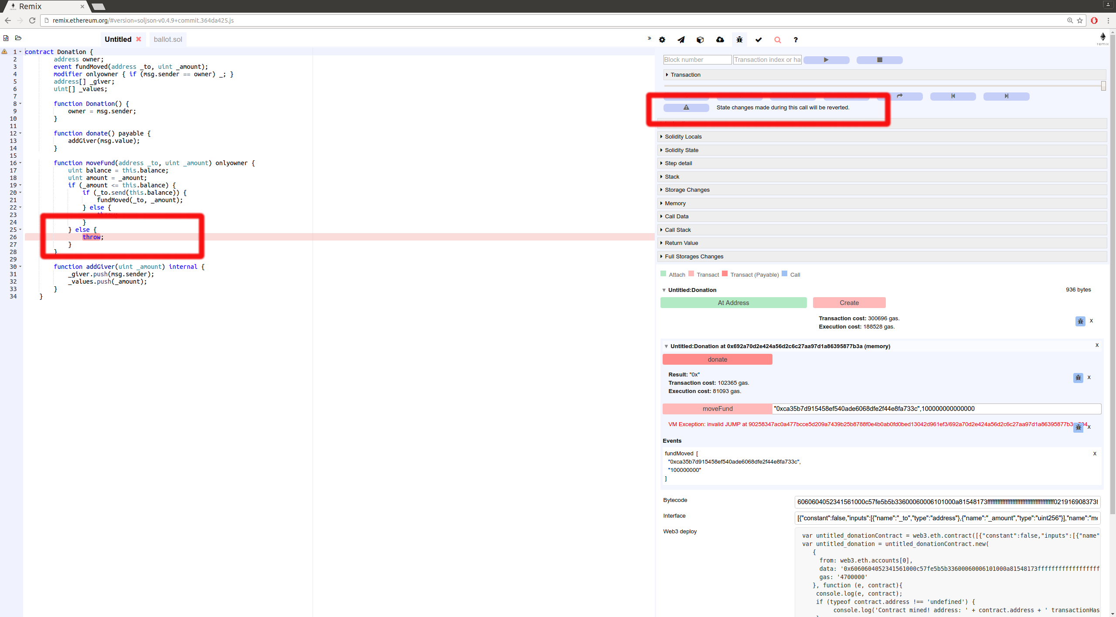
Task: Click the moveFund function button
Action: (717, 409)
